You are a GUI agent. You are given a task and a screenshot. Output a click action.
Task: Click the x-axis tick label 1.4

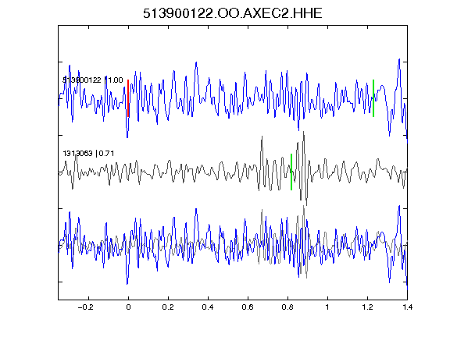click(x=407, y=307)
